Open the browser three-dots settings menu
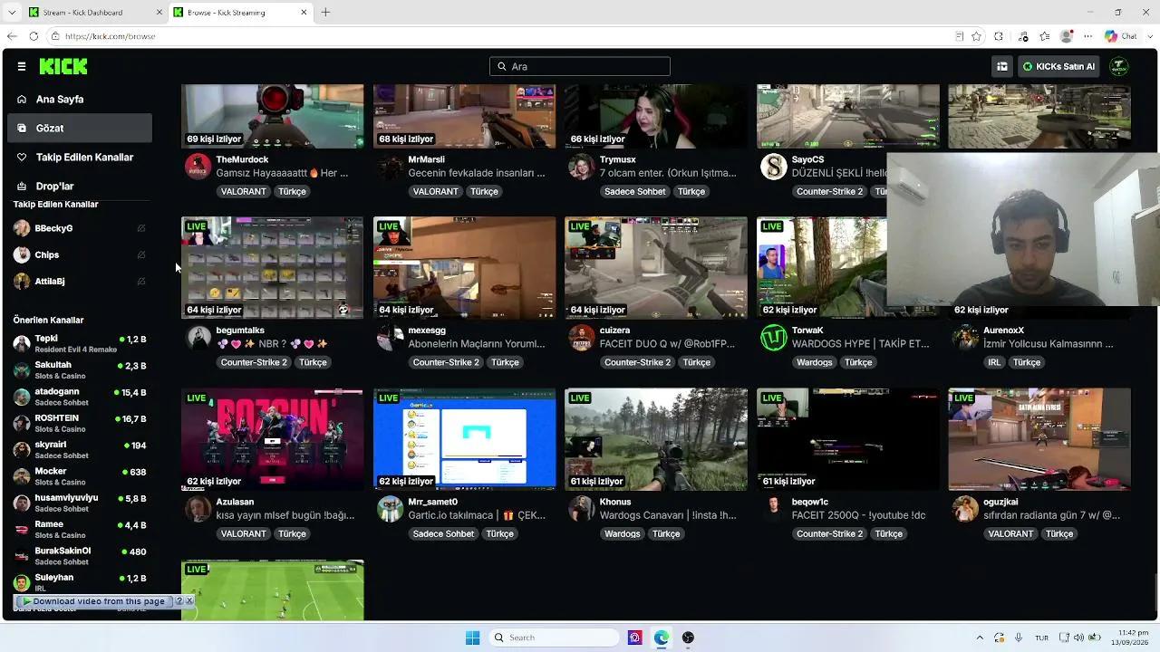The height and width of the screenshot is (652, 1160). point(1088,36)
